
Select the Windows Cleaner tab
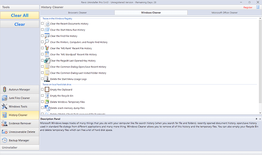151,13
